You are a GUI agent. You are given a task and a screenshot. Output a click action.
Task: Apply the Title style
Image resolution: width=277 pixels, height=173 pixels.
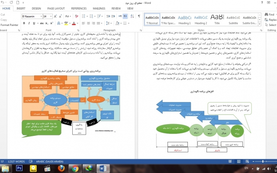pyautogui.click(x=217, y=20)
